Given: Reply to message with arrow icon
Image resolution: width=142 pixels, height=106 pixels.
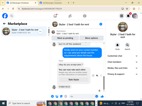Looking at the screenshot, I should 97,75.
